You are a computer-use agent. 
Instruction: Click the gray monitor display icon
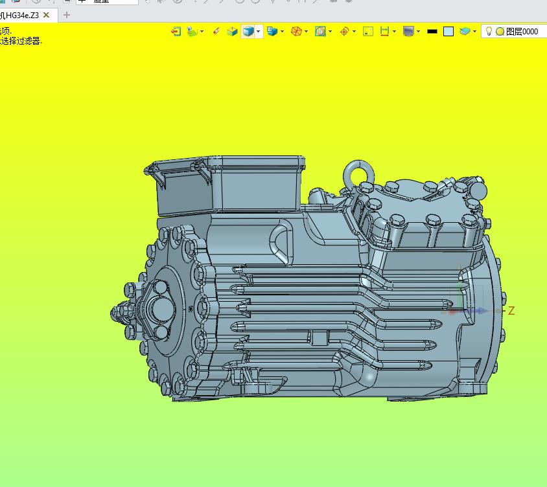pos(408,32)
